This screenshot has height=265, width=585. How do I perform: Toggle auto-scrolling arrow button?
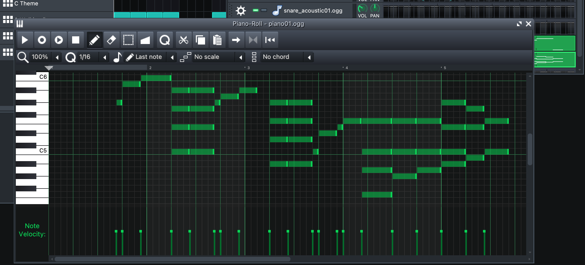click(236, 40)
